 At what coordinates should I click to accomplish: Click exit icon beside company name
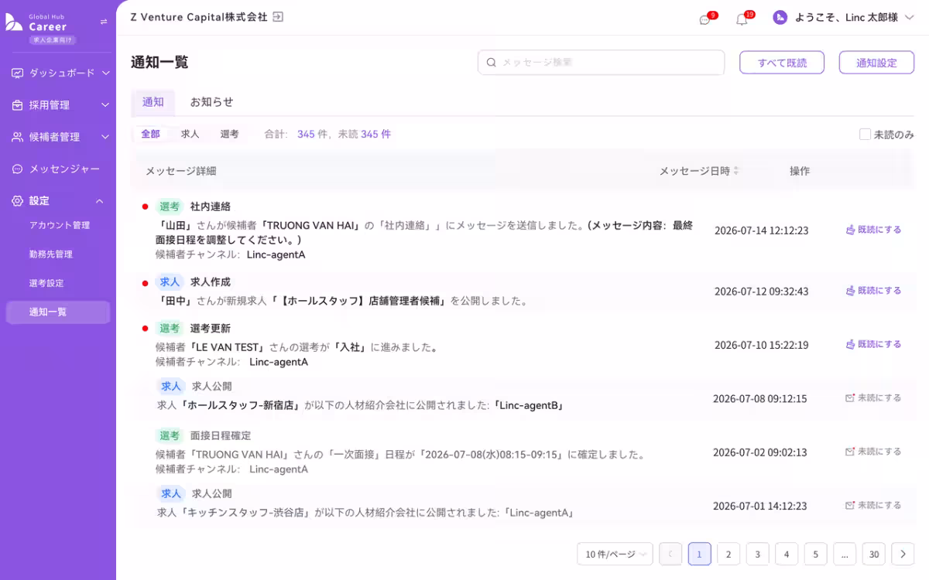[x=278, y=16]
